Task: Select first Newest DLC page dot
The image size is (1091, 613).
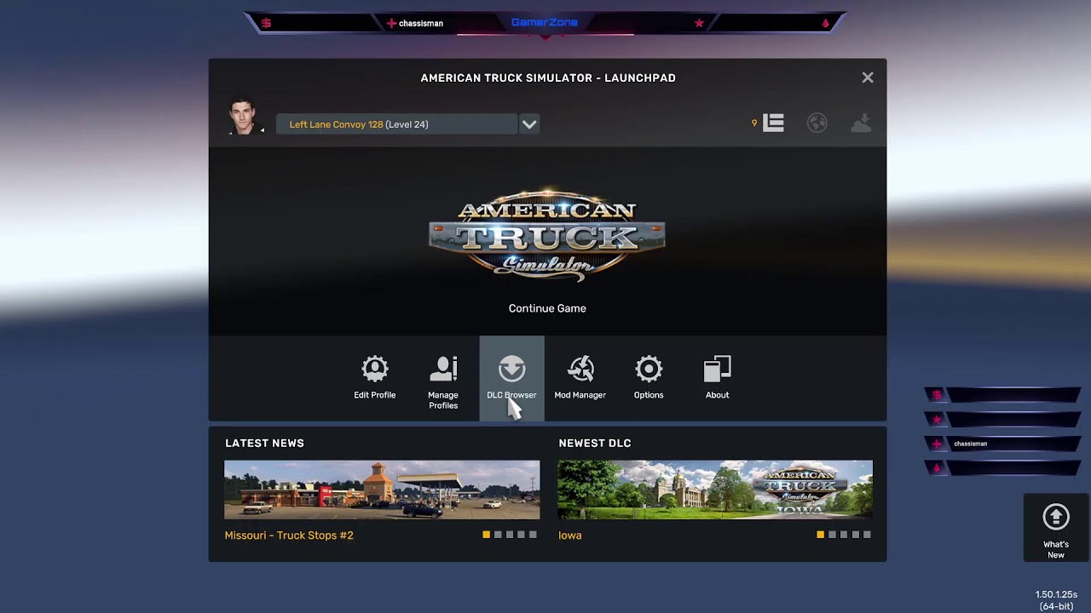Action: [x=820, y=535]
